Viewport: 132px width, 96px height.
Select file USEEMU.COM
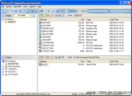(x=48, y=46)
